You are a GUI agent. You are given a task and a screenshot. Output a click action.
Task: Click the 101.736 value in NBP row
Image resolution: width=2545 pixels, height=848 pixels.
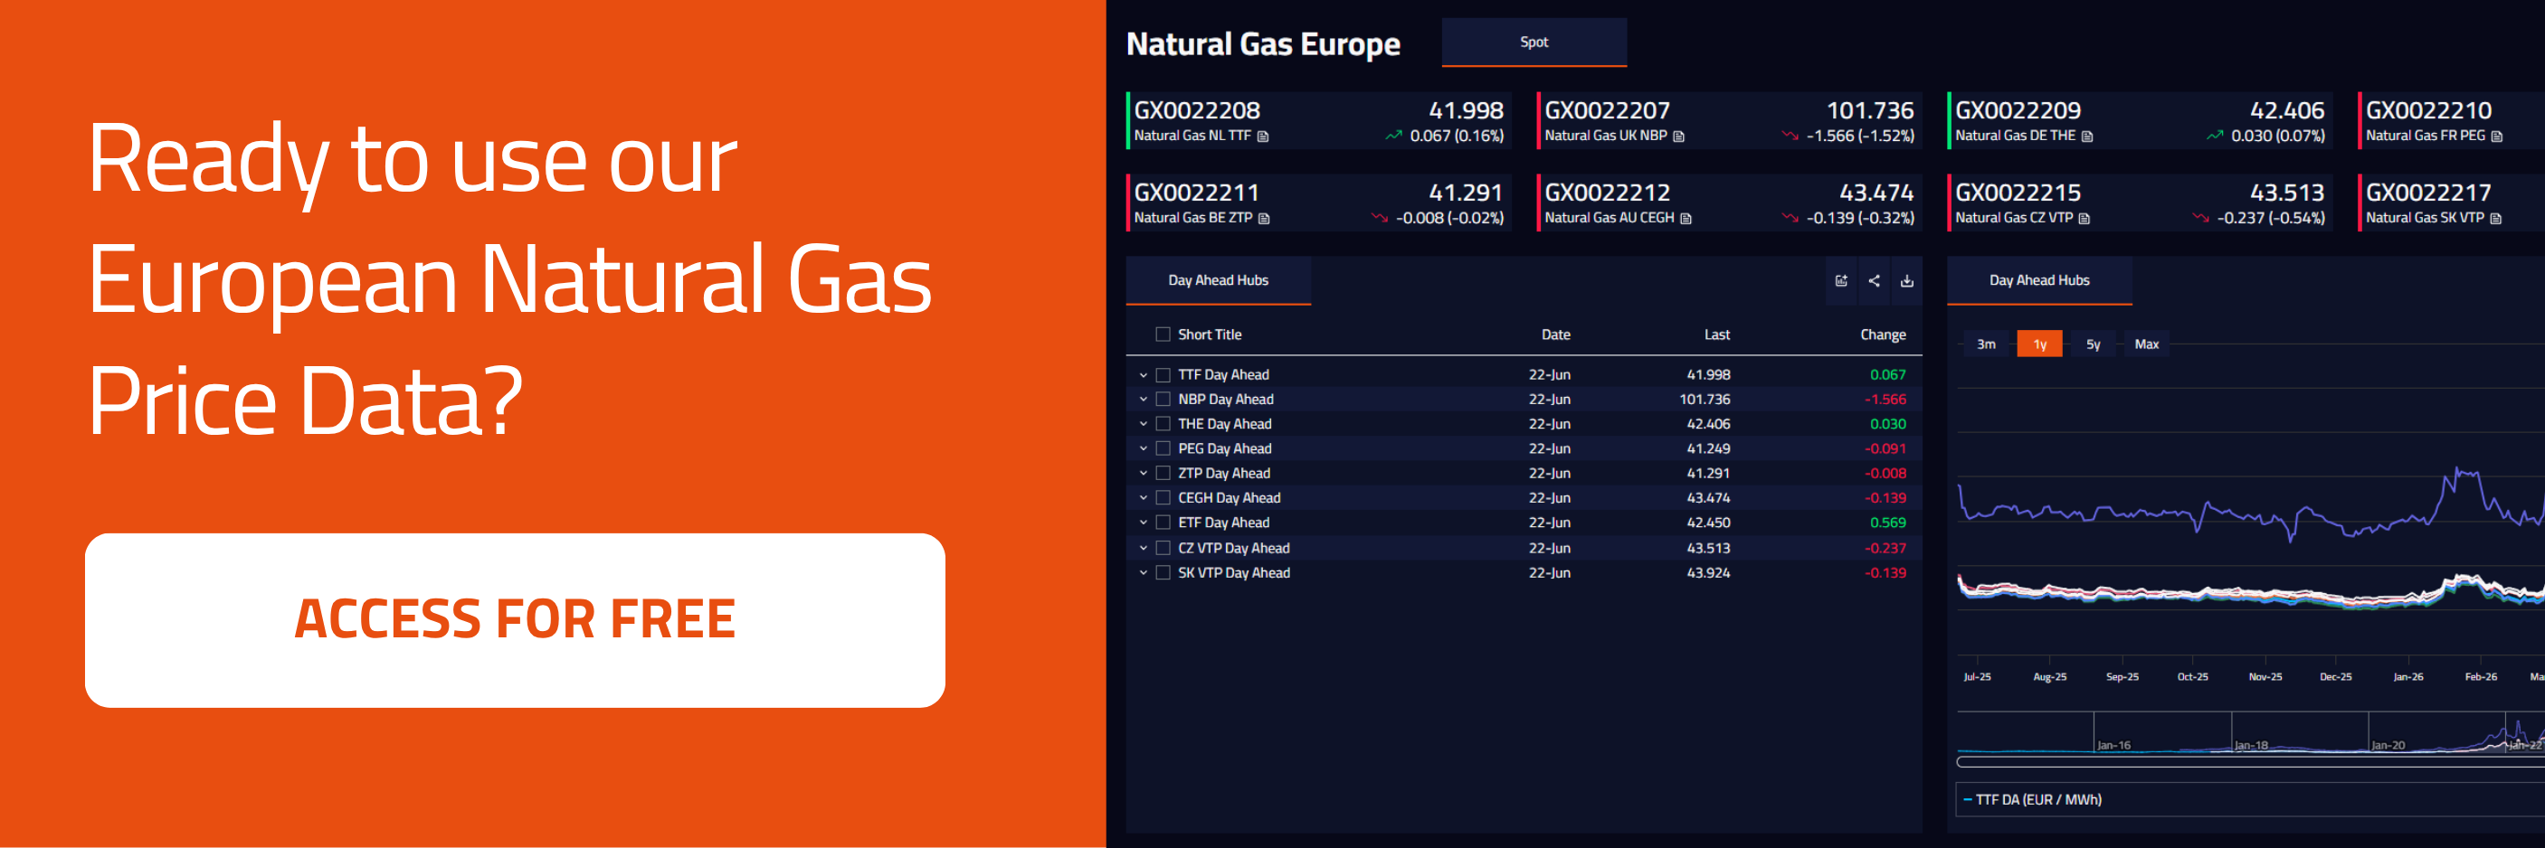pos(1705,400)
